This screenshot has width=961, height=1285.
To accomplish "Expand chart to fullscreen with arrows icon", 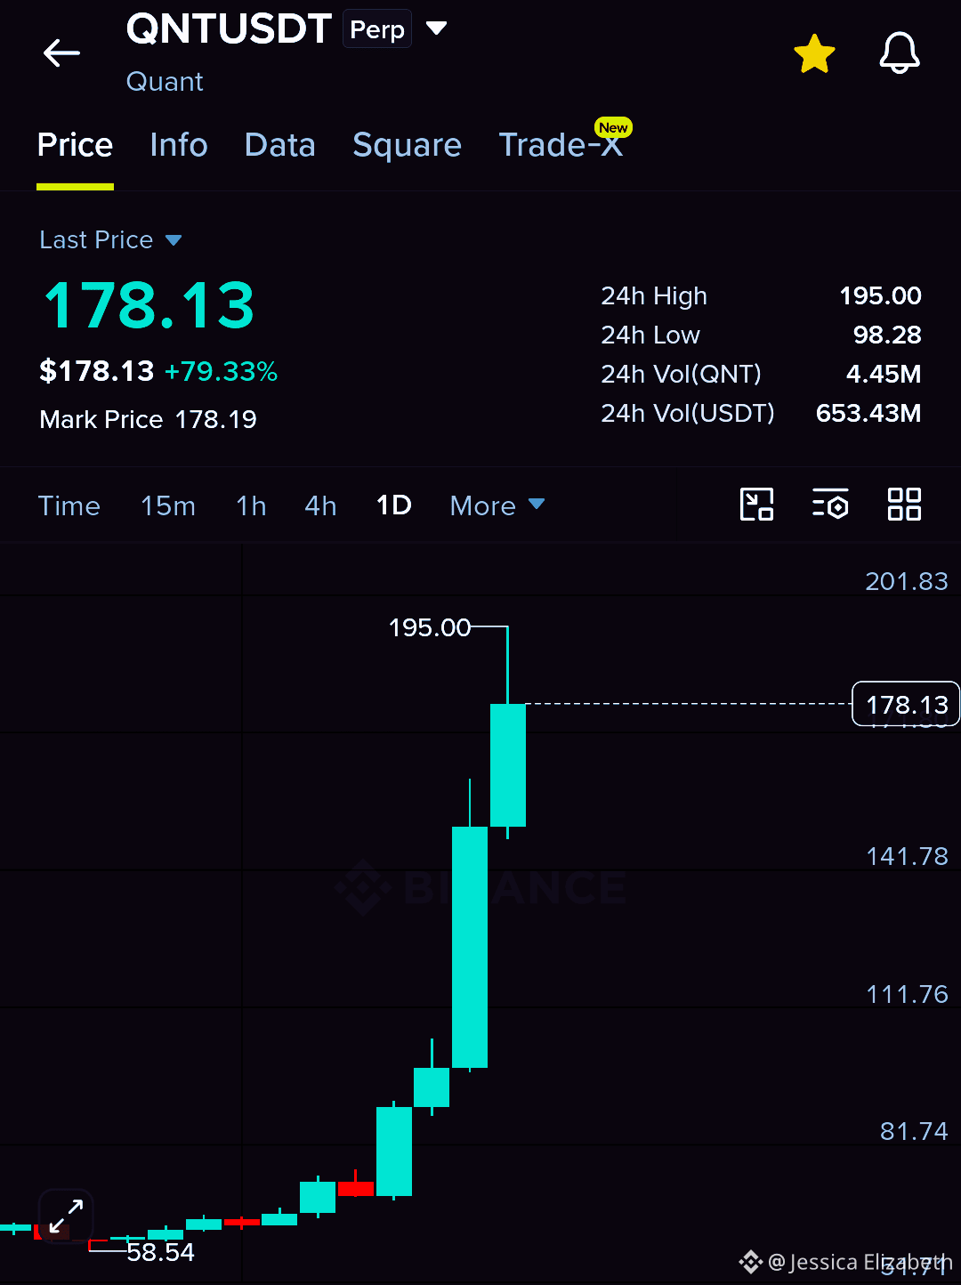I will [66, 1216].
